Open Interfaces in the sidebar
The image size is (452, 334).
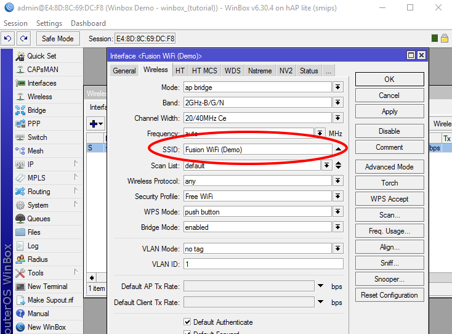click(x=48, y=83)
